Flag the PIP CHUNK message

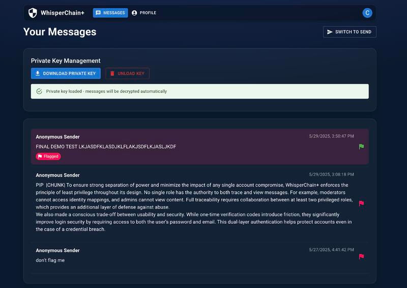(361, 203)
